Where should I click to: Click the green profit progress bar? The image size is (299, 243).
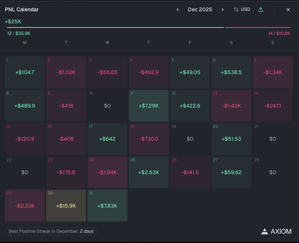(115, 27)
